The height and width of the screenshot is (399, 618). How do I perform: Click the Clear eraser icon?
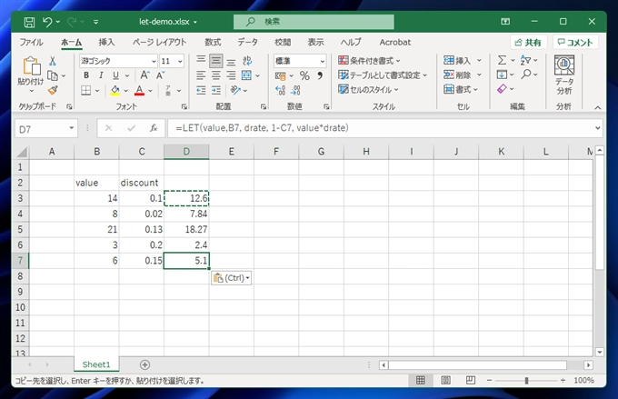coord(502,89)
